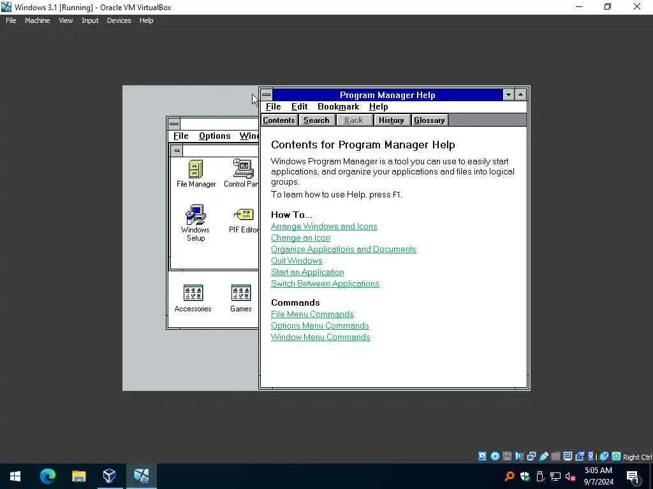Viewport: 653px width, 489px height.
Task: Open Start an Application help topic
Action: tap(307, 272)
